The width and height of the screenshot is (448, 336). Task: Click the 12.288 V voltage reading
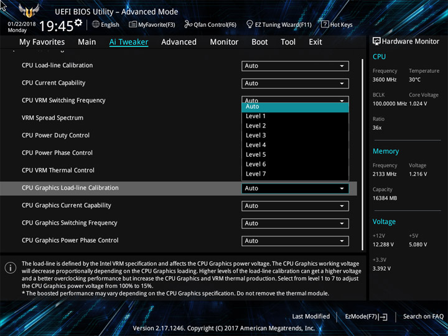(x=383, y=245)
